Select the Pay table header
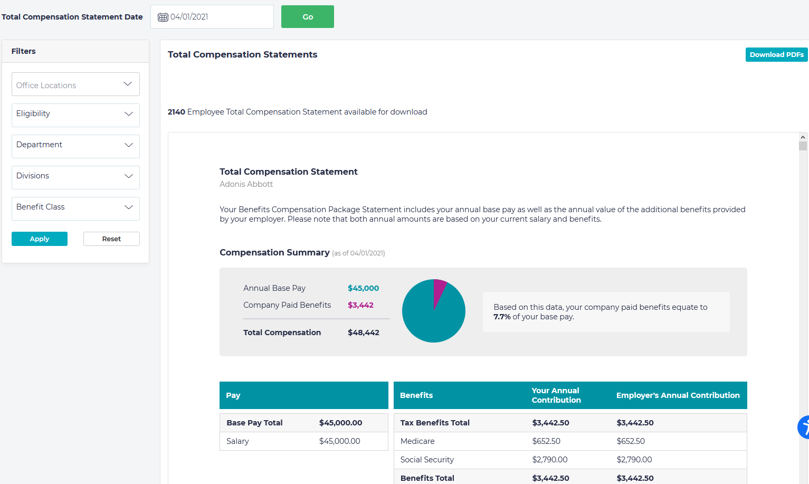 303,395
